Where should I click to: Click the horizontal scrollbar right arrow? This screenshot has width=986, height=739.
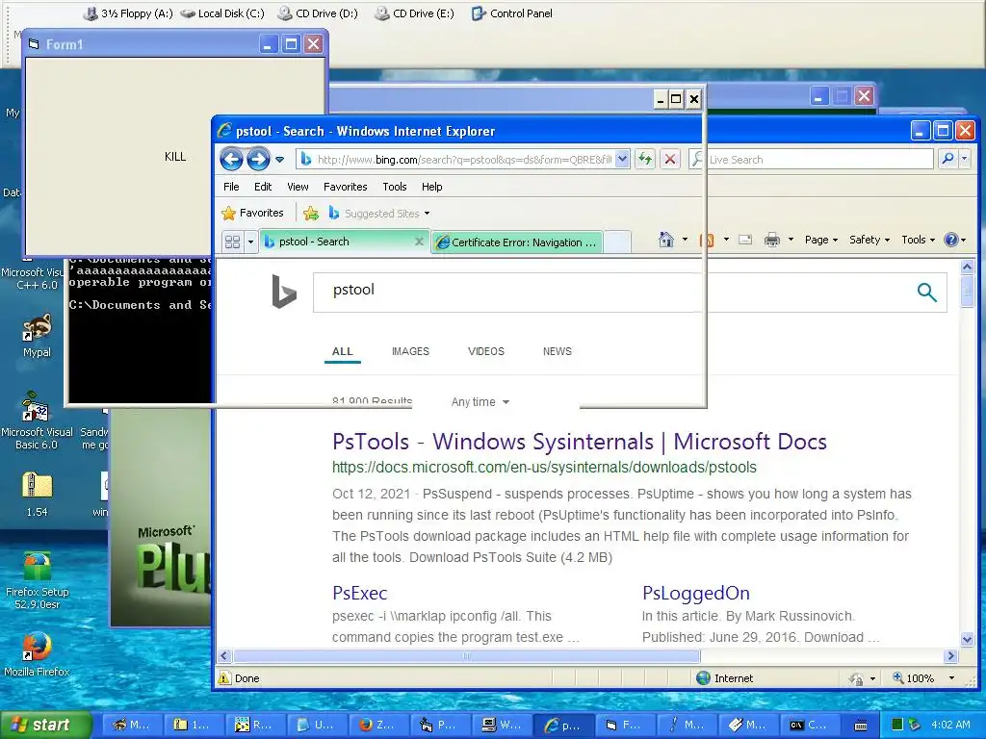coord(950,656)
